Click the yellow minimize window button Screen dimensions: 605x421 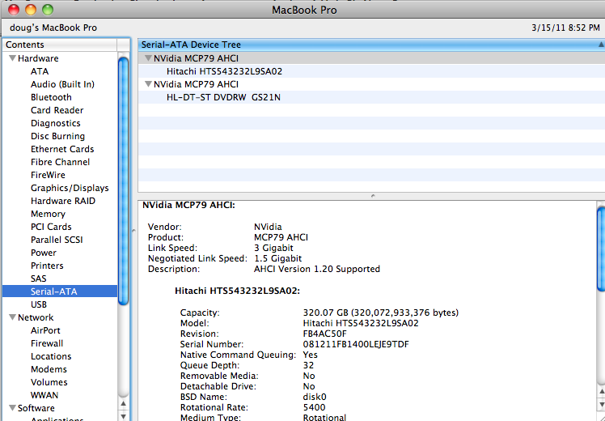click(31, 10)
